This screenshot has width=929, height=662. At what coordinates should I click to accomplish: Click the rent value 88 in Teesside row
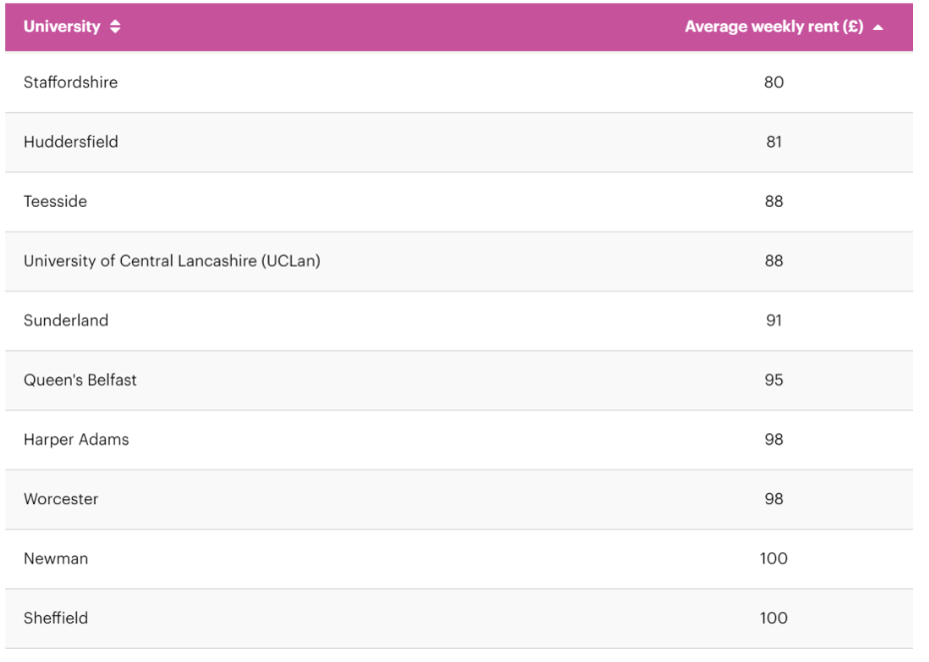(x=773, y=202)
